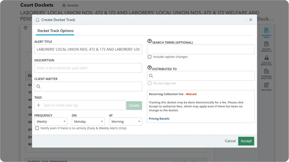Close the Create Docket Track dialog

click(251, 20)
